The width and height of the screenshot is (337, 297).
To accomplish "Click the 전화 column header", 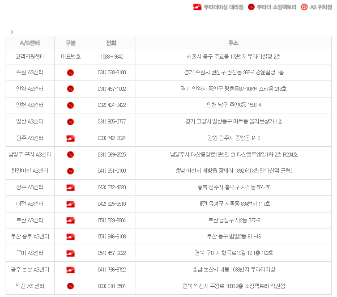I will (x=111, y=43).
